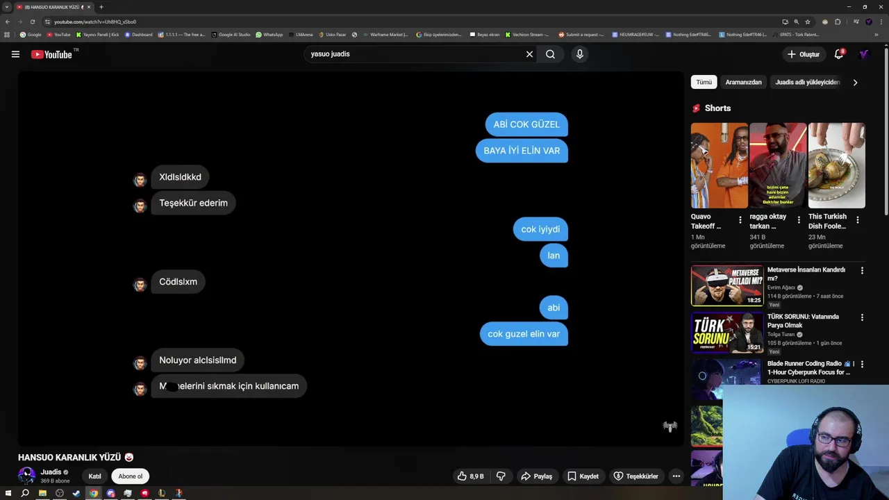Open a new browser tab
889x500 pixels.
pyautogui.click(x=101, y=7)
